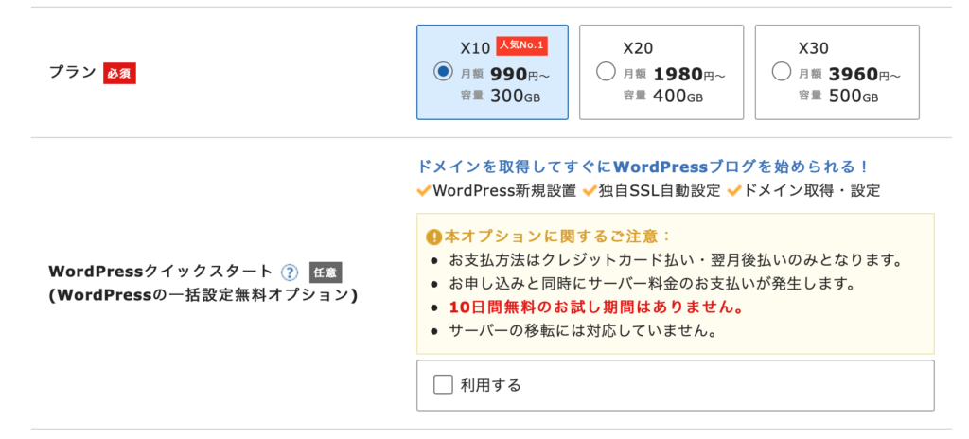This screenshot has height=439, width=969.
Task: Click the checkmark beside WordPress新規設置
Action: click(424, 191)
